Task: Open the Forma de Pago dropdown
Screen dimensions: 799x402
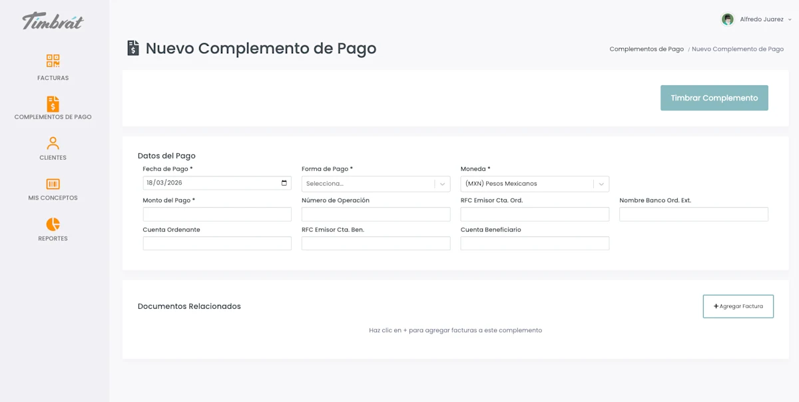Action: (x=376, y=182)
